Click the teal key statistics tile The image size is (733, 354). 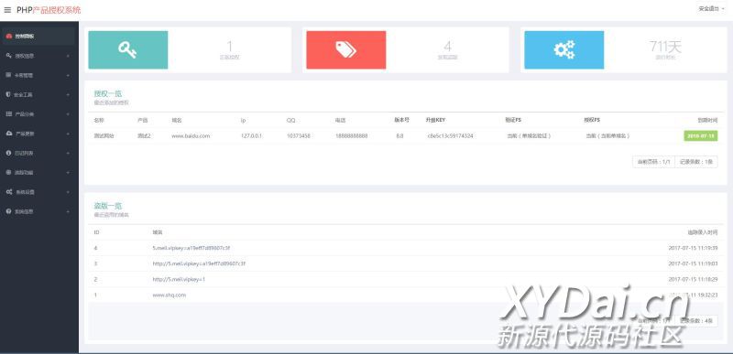point(128,50)
